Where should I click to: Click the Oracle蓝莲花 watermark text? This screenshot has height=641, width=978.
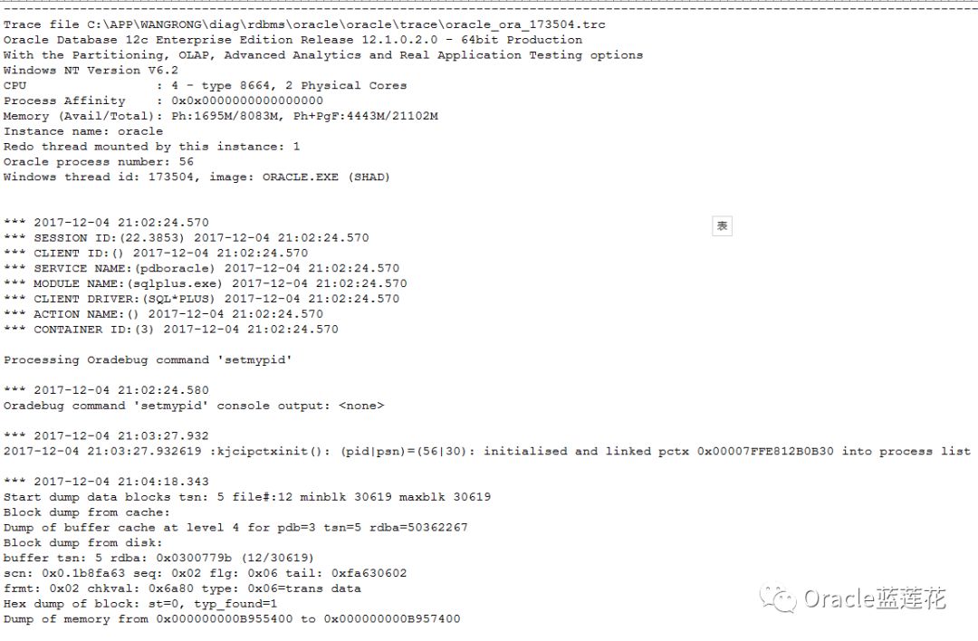(x=875, y=598)
